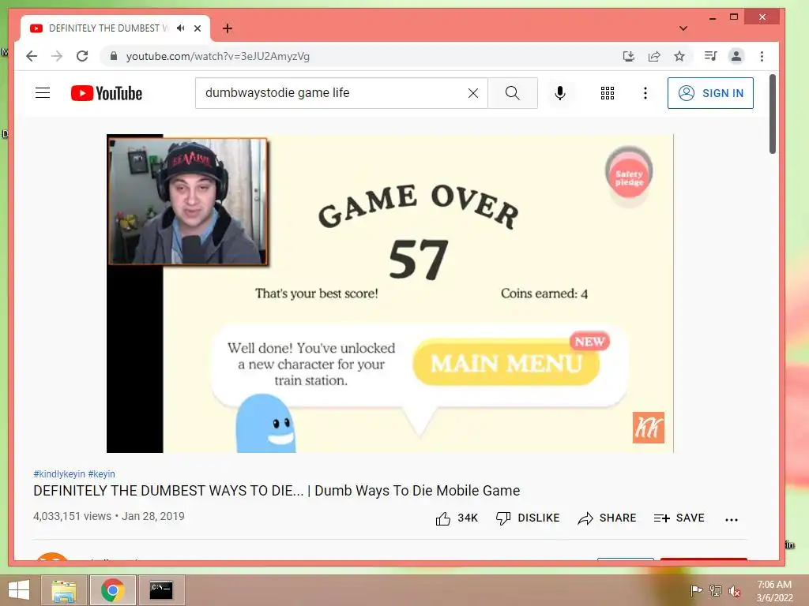Expand the tab search chevron
The width and height of the screenshot is (809, 606).
pyautogui.click(x=683, y=28)
